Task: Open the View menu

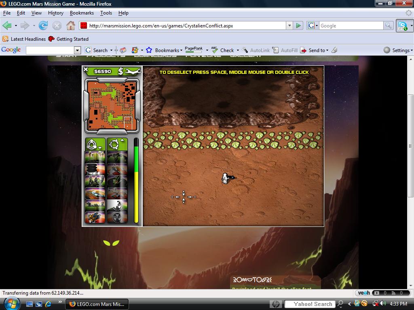Action: click(36, 13)
